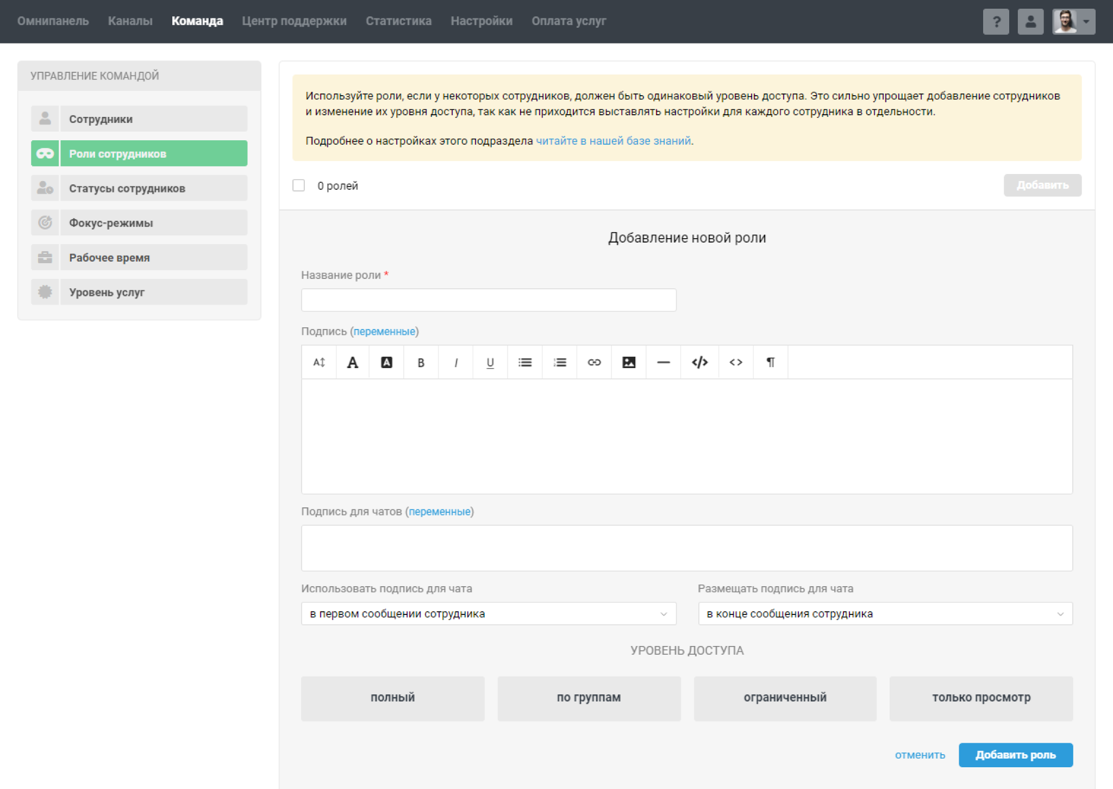Click the Italic formatting icon
The width and height of the screenshot is (1113, 789).
click(x=455, y=363)
